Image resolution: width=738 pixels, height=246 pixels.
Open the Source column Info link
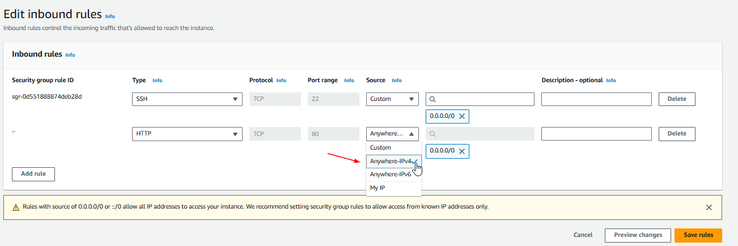pos(397,80)
